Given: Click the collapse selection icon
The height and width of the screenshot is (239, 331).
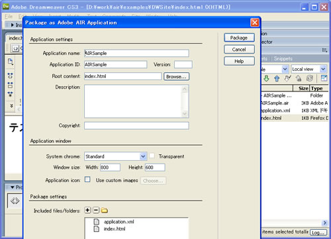Looking at the screenshot, I should click(x=10, y=85).
